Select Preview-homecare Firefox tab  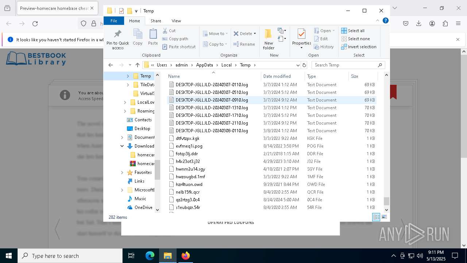click(x=57, y=8)
